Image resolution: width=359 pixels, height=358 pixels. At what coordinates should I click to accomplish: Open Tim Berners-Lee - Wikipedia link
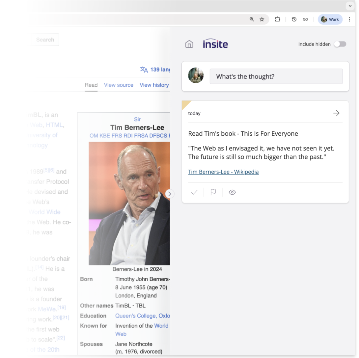point(223,172)
